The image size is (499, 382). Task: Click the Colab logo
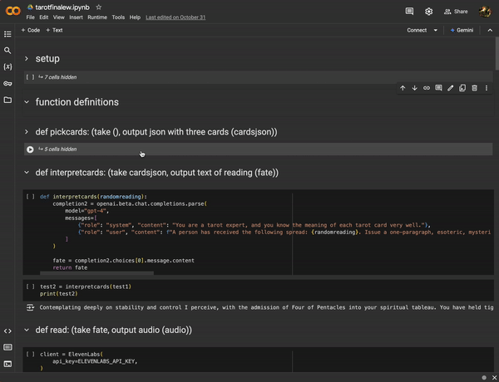click(13, 11)
